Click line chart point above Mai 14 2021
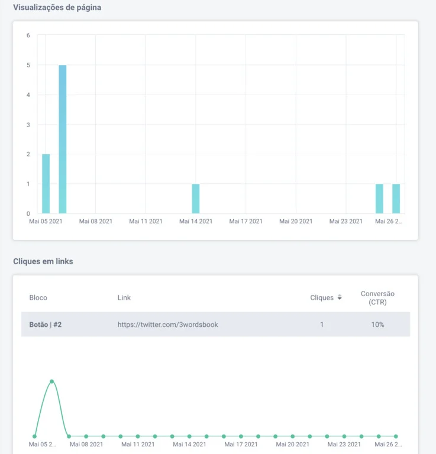Viewport: 436px width, 454px height. coord(189,436)
